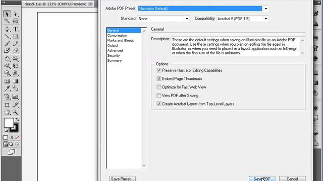
Task: Toggle Embed Page Thumbnails checkbox
Action: [x=159, y=78]
